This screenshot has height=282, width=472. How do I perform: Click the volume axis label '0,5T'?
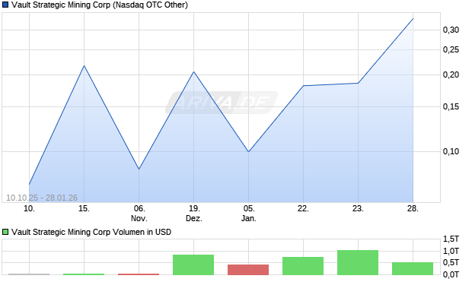click(451, 263)
